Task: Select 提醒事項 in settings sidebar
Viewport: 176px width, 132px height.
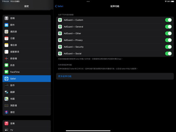Action: [x=27, y=52]
